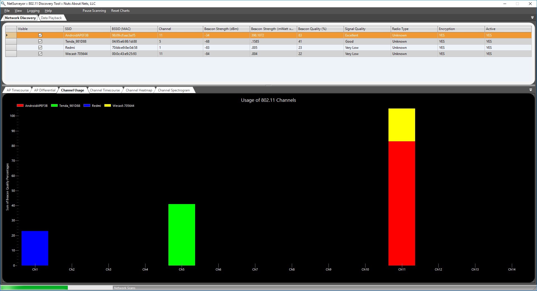Click the row selector arrow beside AndroidAPEF3B
Screen dimensions: 537x291
tap(7, 35)
